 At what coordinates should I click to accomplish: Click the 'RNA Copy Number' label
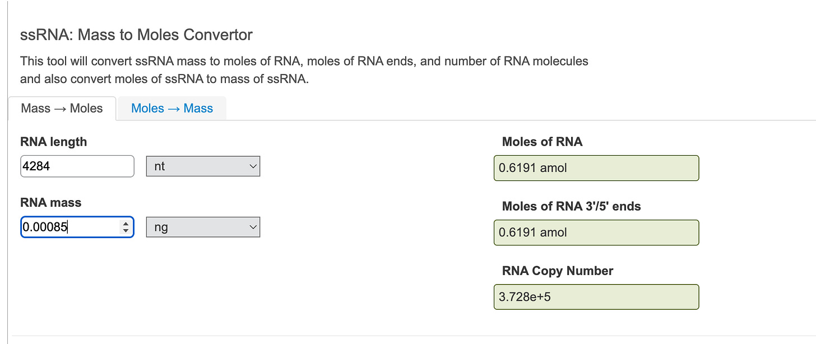pos(558,271)
